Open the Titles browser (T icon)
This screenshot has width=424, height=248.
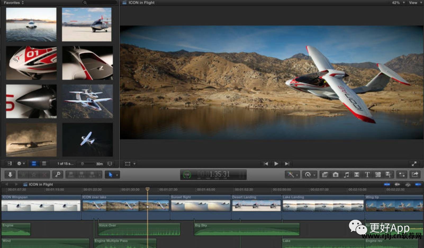367,174
